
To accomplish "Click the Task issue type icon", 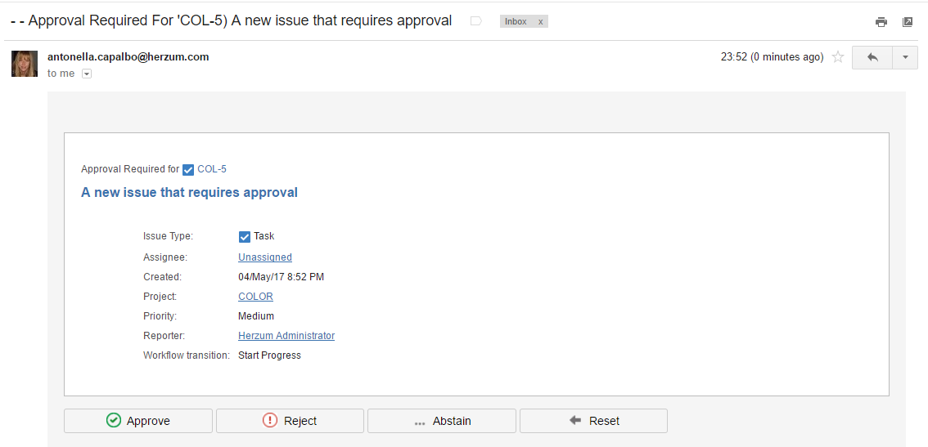I will (x=245, y=237).
